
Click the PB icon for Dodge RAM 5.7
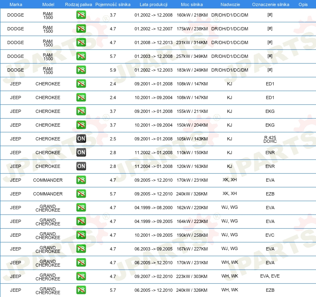pos(81,56)
